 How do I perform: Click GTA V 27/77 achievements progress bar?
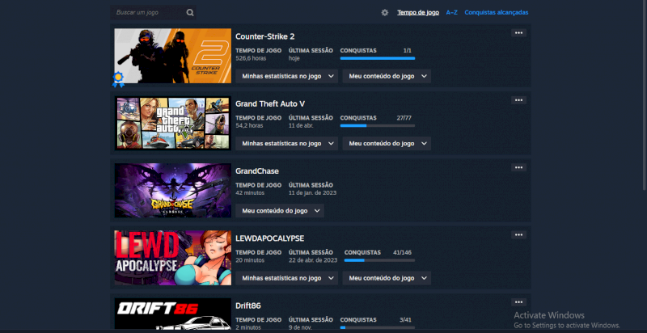pos(378,126)
